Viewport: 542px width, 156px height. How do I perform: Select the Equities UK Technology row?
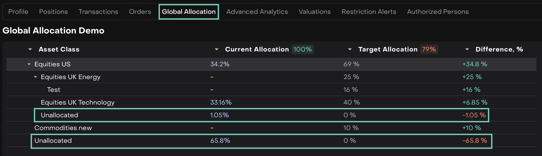click(x=78, y=102)
